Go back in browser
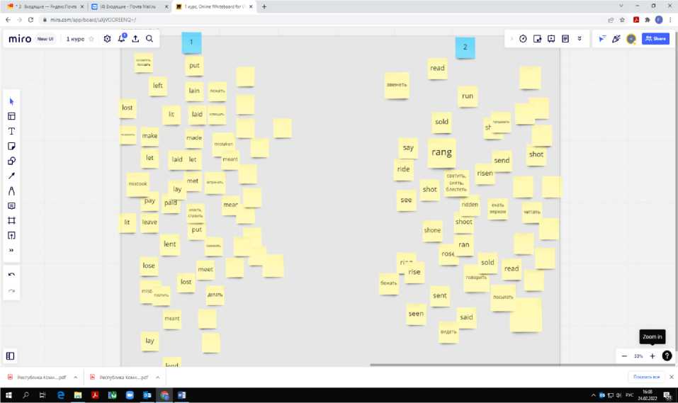The image size is (678, 403). [8, 19]
